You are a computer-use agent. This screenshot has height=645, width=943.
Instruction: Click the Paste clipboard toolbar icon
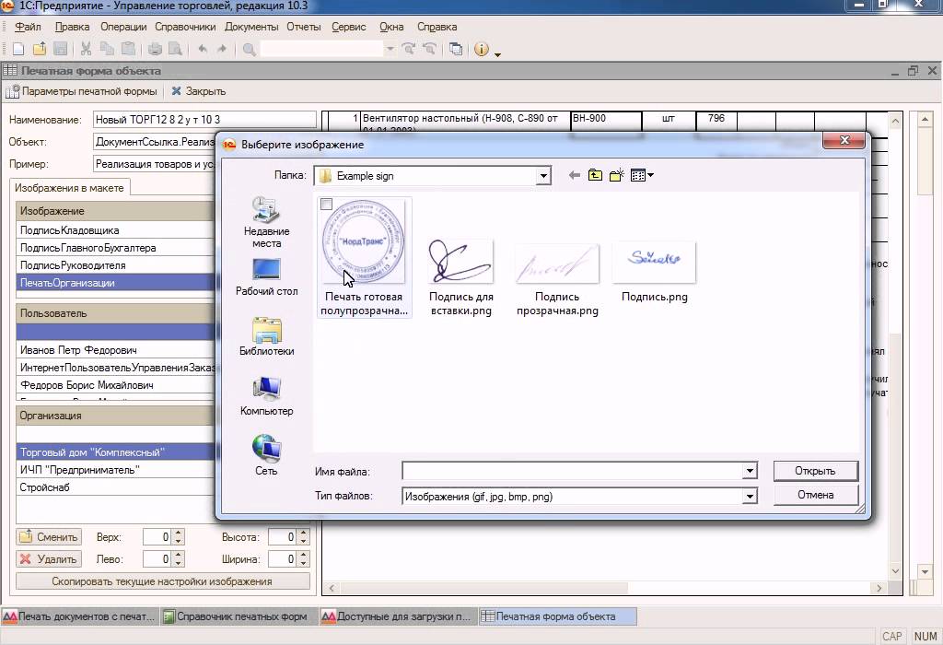127,50
